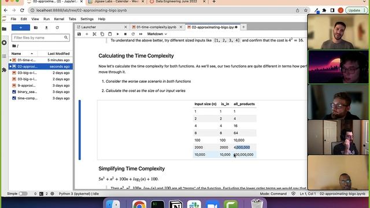Click the blue new launcher button
This screenshot has width=370, height=208.
pyautogui.click(x=21, y=28)
